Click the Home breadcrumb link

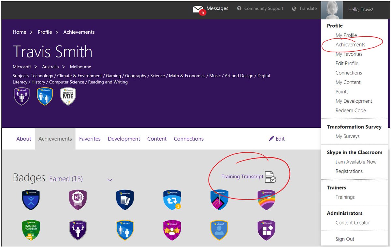point(20,32)
